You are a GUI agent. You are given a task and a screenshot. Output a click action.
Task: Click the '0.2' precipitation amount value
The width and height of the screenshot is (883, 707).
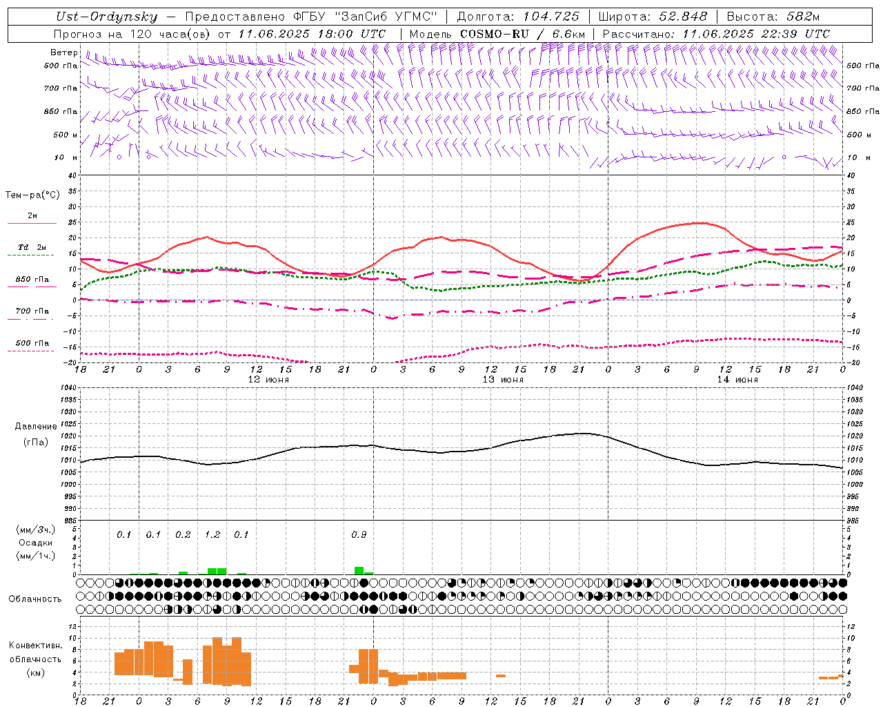(x=183, y=534)
